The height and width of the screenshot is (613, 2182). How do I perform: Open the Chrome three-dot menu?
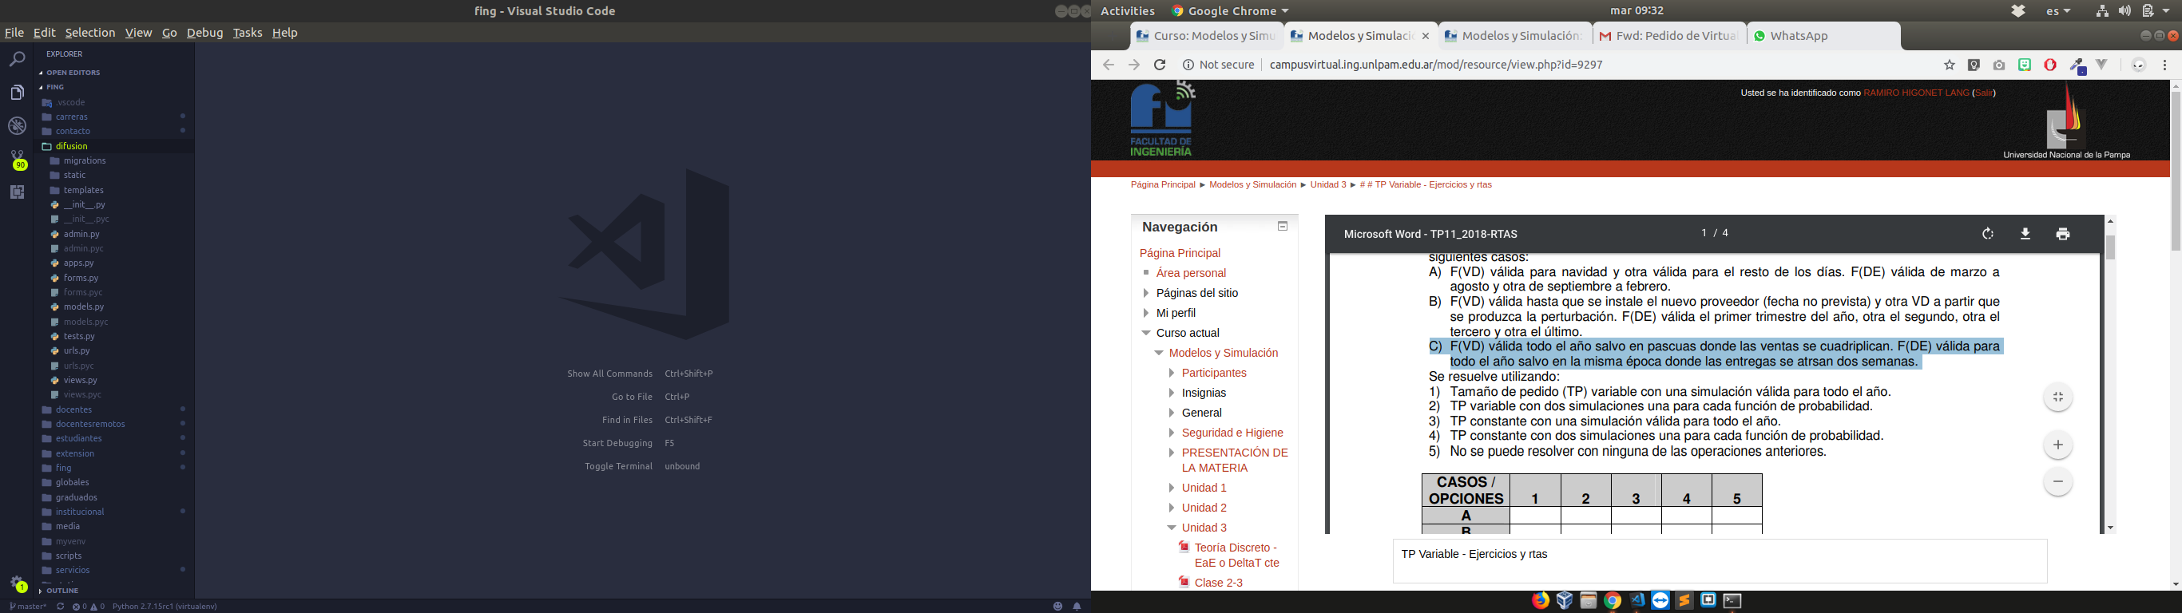coord(2164,65)
